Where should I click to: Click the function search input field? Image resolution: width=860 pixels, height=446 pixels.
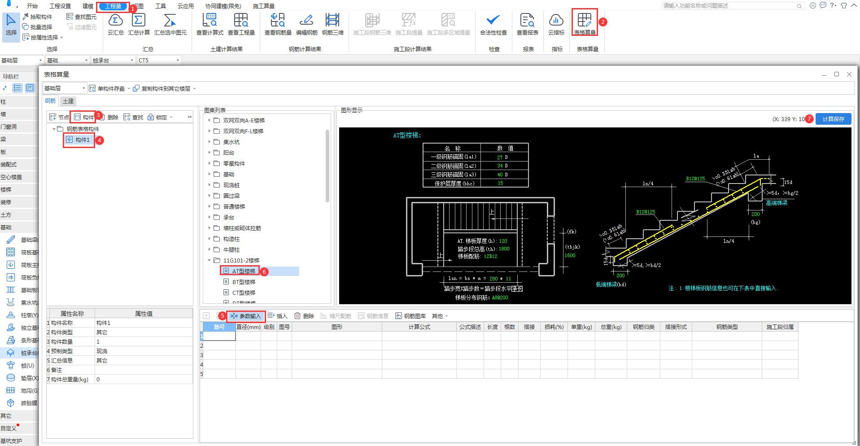point(733,6)
